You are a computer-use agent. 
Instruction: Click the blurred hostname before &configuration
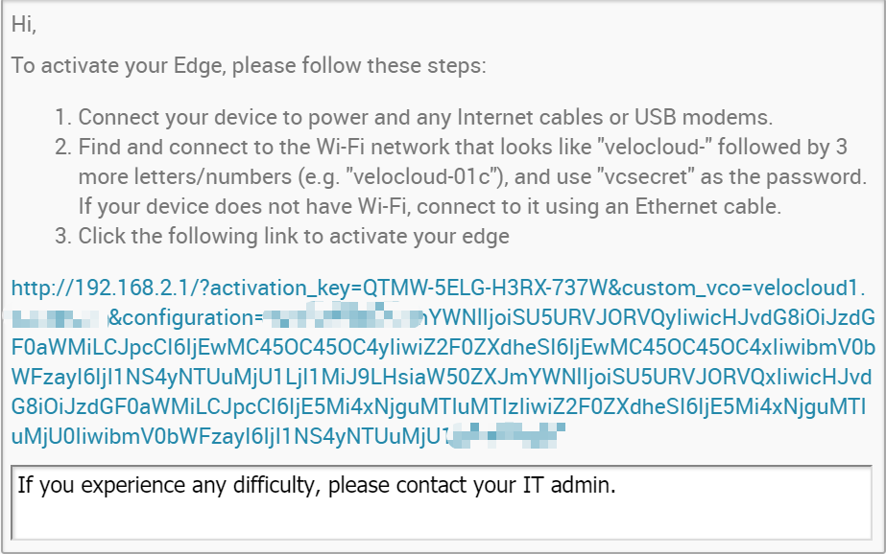coord(59,318)
